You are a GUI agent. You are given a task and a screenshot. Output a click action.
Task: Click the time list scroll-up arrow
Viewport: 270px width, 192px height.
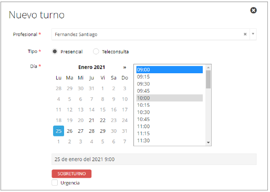click(x=208, y=67)
